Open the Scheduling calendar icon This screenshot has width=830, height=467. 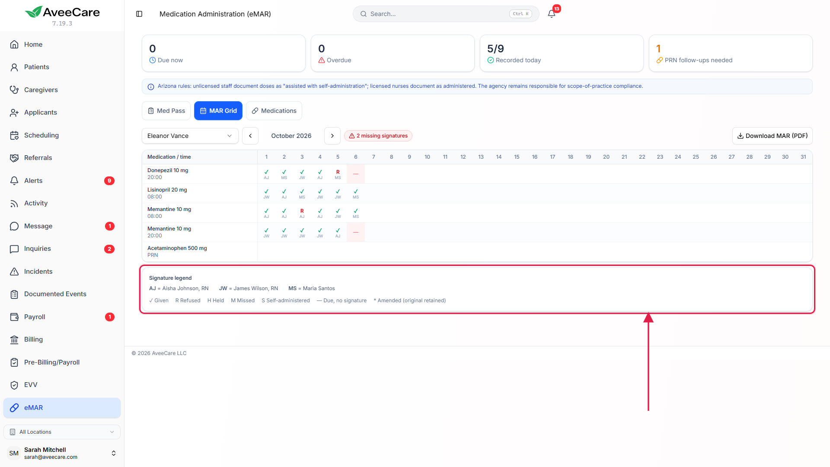14,135
